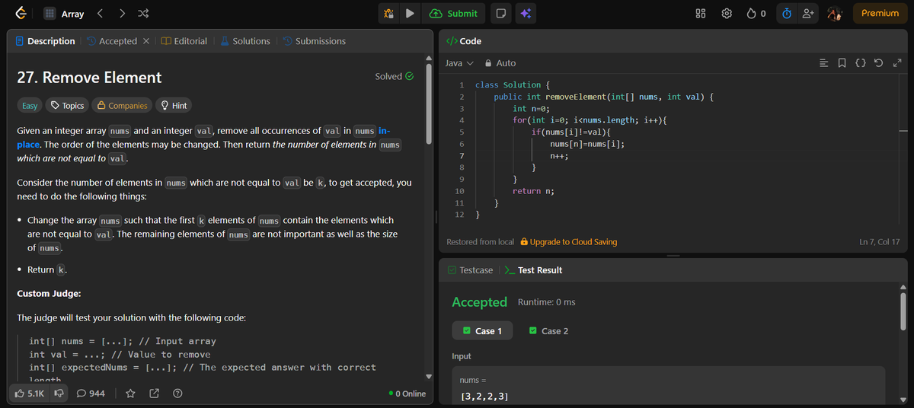This screenshot has height=408, width=914.
Task: Open the 944 comments
Action: [x=91, y=394]
